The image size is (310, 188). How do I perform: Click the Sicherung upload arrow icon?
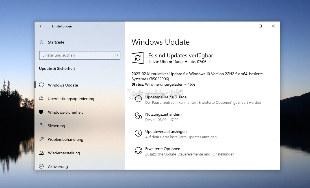pyautogui.click(x=41, y=126)
